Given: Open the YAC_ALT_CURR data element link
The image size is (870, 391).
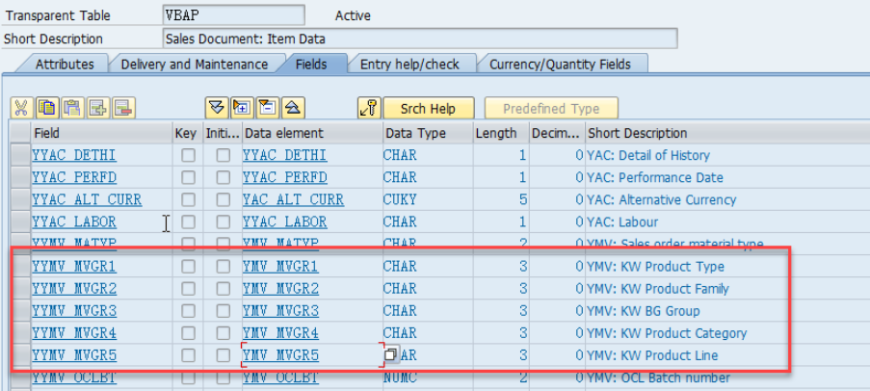Looking at the screenshot, I should coord(293,199).
